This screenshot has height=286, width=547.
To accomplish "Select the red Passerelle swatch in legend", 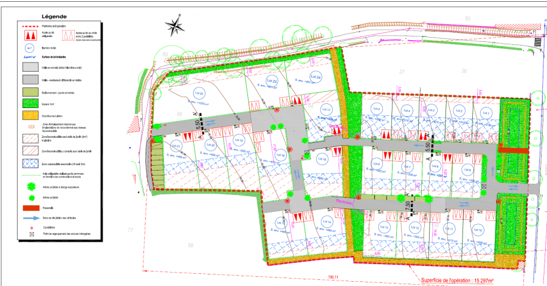I will click(29, 208).
